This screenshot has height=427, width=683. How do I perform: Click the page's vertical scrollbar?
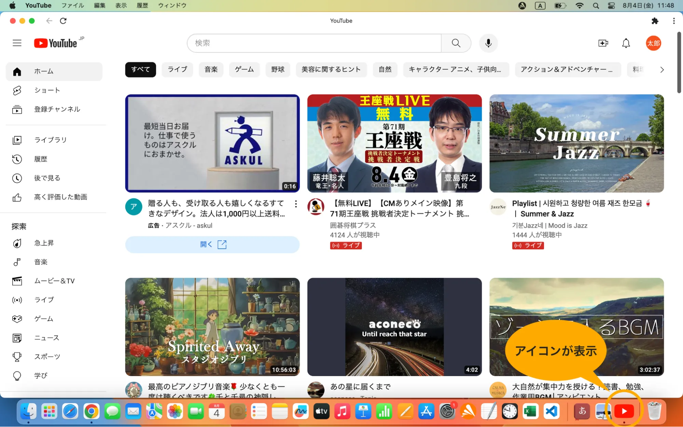click(679, 63)
